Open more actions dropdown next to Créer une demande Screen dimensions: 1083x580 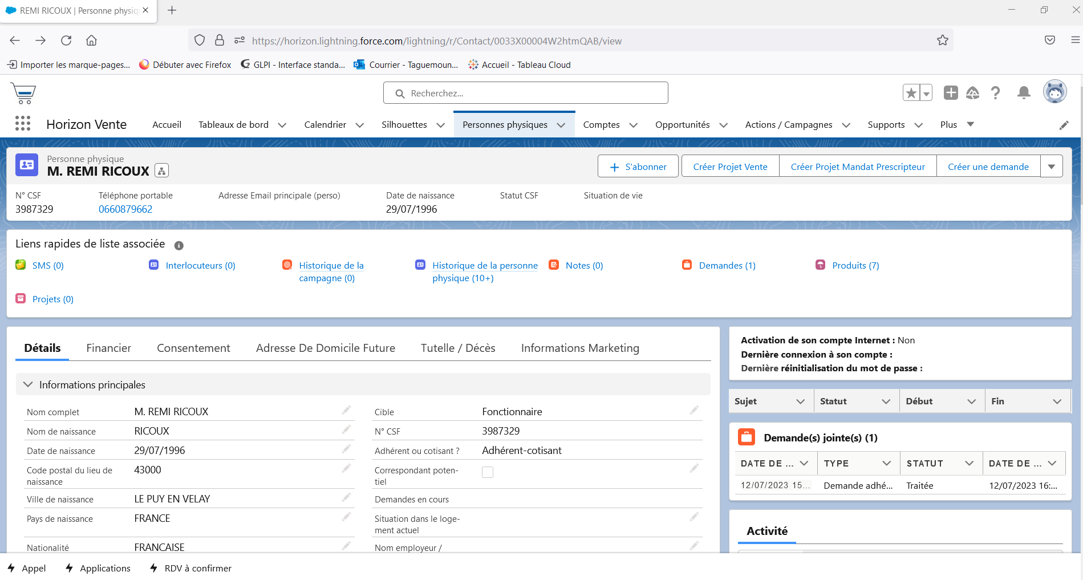pos(1051,167)
